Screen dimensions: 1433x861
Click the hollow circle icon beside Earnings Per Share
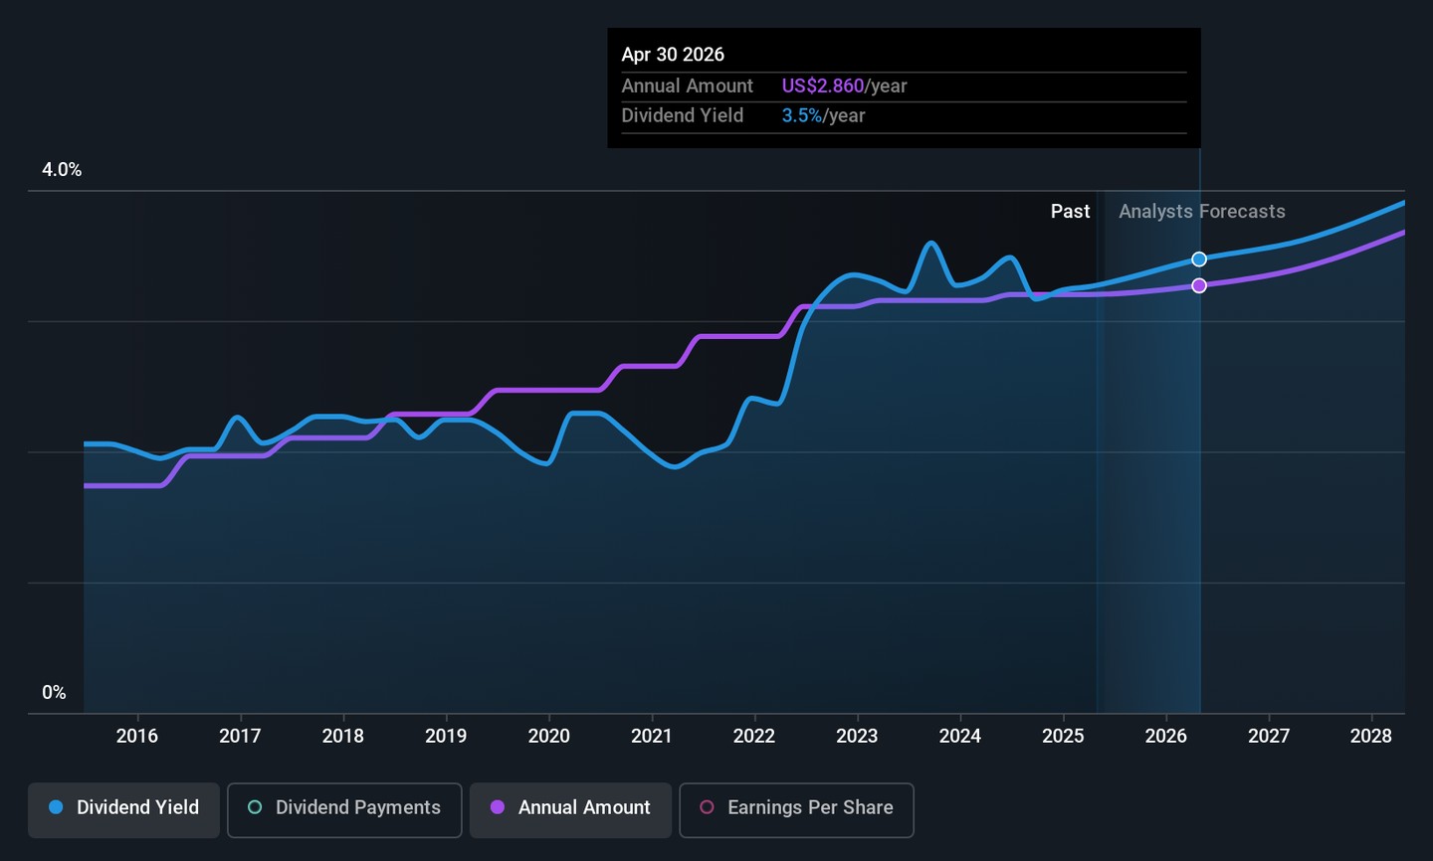click(x=707, y=807)
